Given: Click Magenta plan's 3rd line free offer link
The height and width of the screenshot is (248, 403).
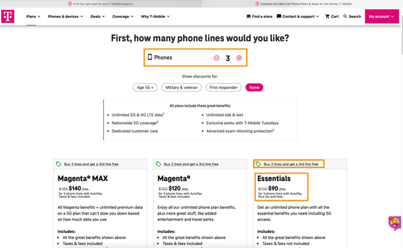Looking at the screenshot, I should point(191,164).
